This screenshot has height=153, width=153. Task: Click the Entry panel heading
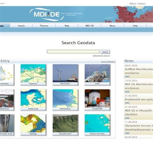click(x=5, y=61)
